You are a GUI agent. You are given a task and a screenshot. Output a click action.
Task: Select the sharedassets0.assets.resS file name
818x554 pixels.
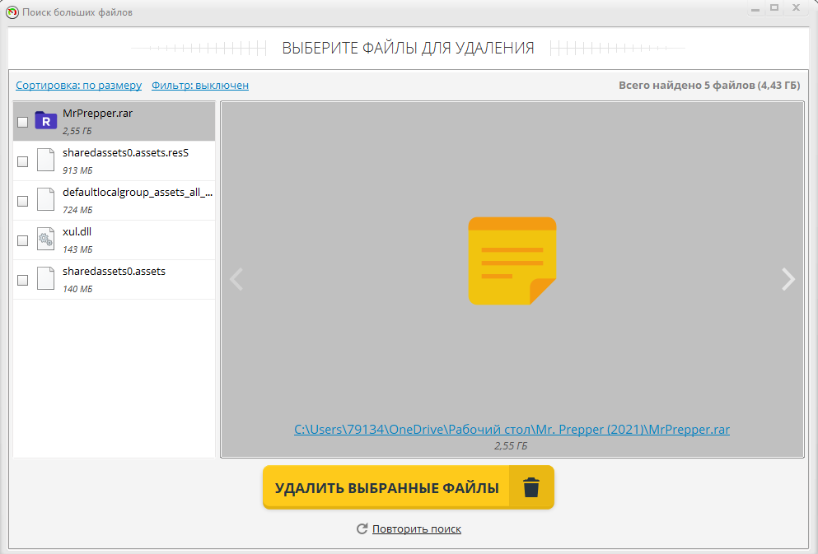click(126, 153)
